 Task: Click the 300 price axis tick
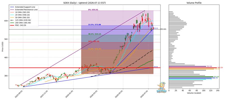[x=6, y=75]
